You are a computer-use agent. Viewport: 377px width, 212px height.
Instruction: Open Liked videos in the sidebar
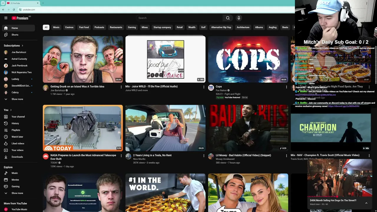(19, 143)
